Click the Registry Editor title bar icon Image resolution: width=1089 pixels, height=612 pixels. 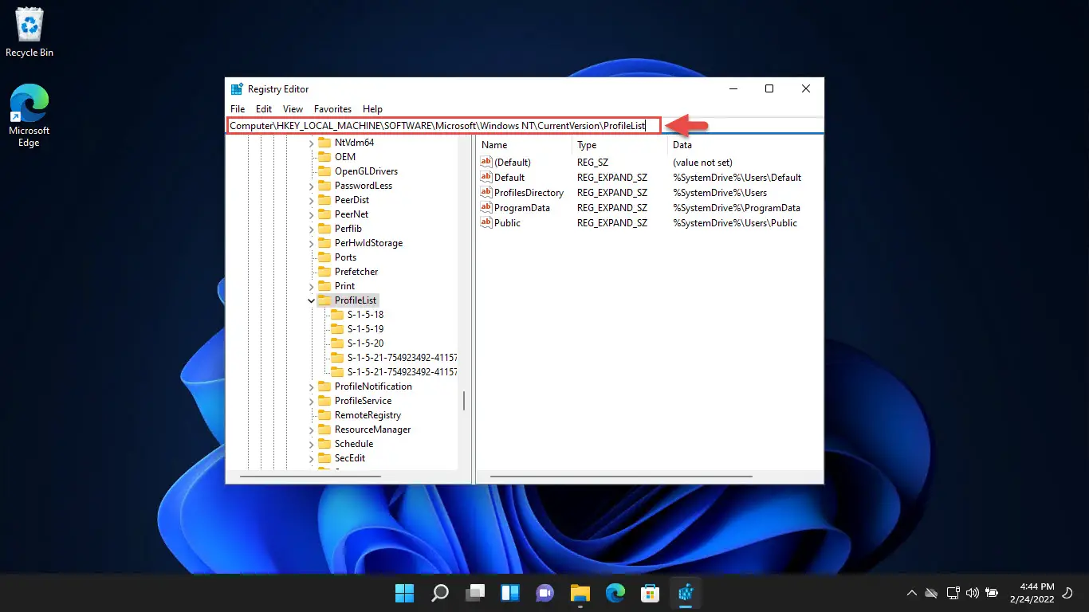click(x=237, y=89)
